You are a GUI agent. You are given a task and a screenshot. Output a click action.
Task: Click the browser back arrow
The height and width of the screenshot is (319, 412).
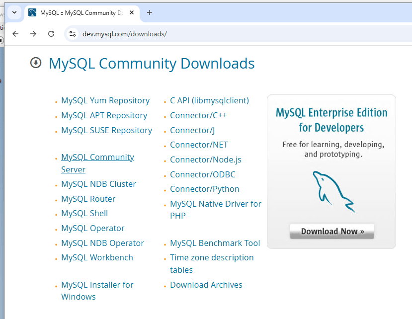tap(15, 34)
